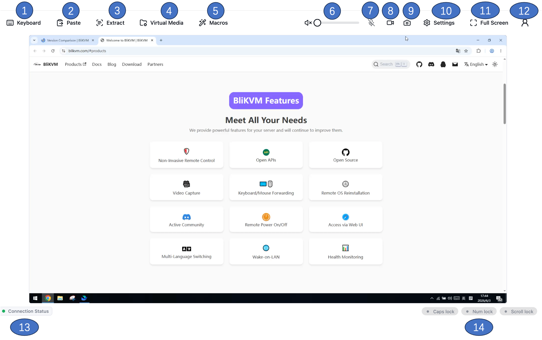Screen dimensions: 542x340
Task: Select the Open APIs card
Action: pyautogui.click(x=266, y=155)
